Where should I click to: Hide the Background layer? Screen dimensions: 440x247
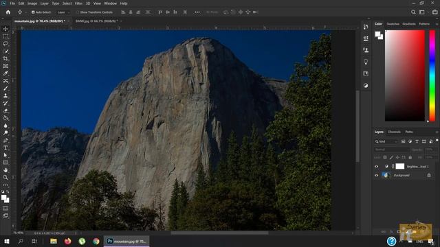377,176
